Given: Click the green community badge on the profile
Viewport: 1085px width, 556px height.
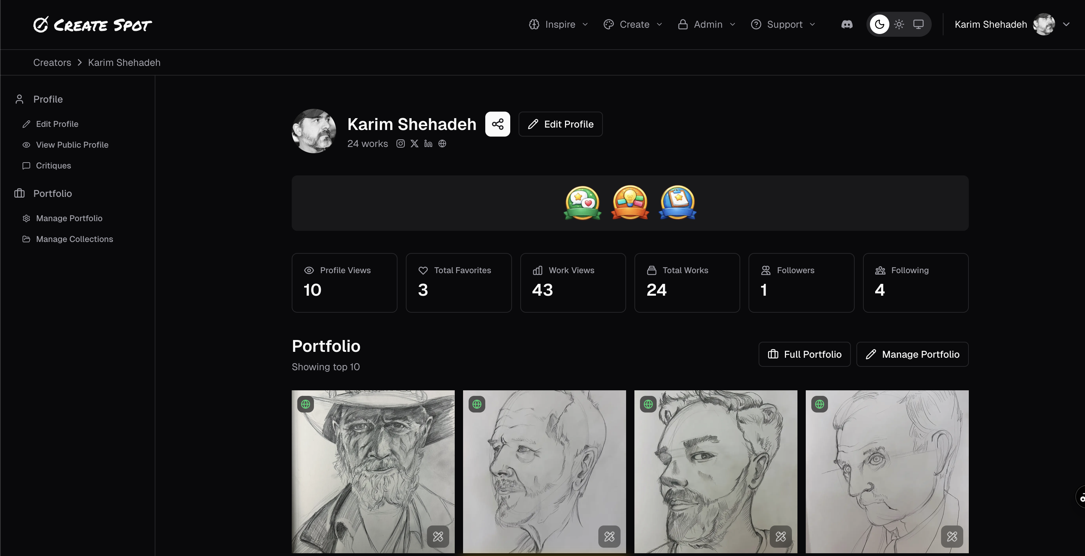Looking at the screenshot, I should pos(582,203).
